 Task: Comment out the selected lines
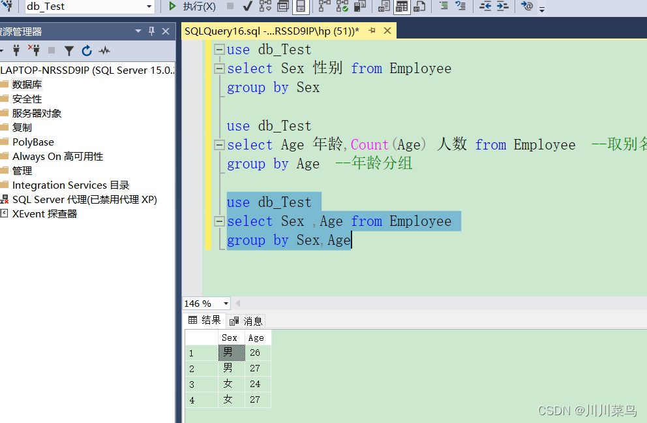[x=444, y=6]
